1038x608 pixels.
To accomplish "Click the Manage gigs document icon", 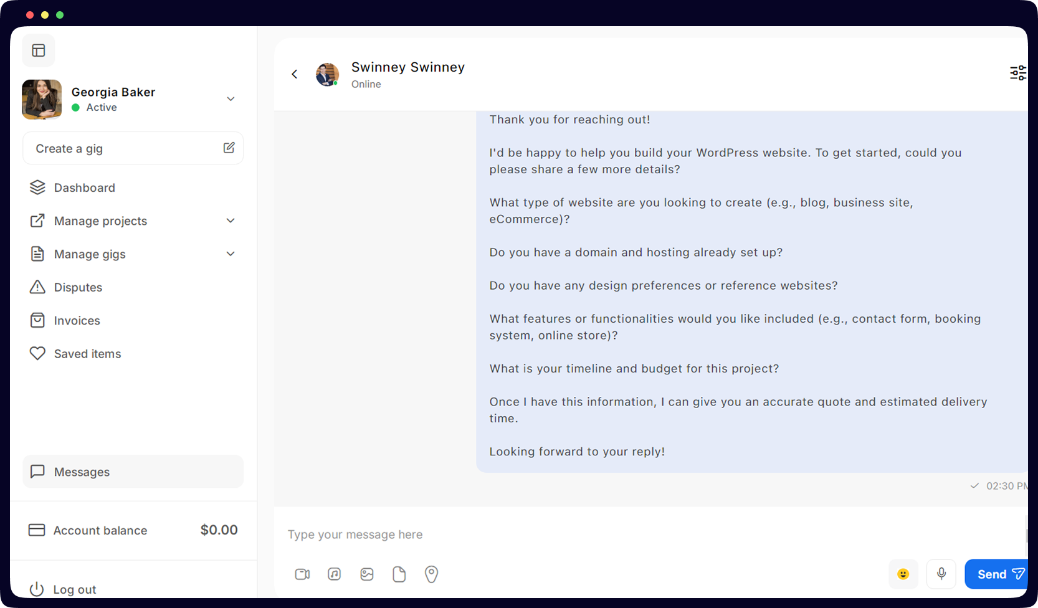I will tap(37, 254).
